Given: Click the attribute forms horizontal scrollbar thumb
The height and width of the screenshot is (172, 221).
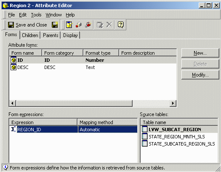Looking at the screenshot, I should click(74, 103).
